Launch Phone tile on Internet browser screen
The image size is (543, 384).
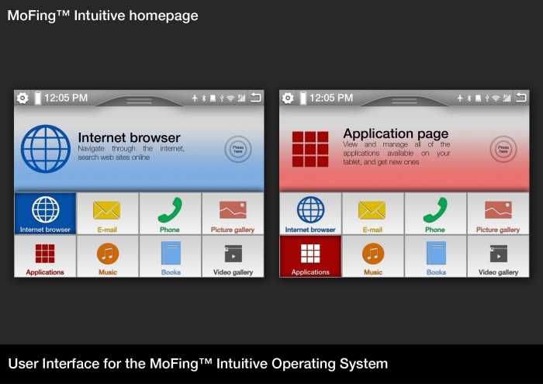coord(170,213)
